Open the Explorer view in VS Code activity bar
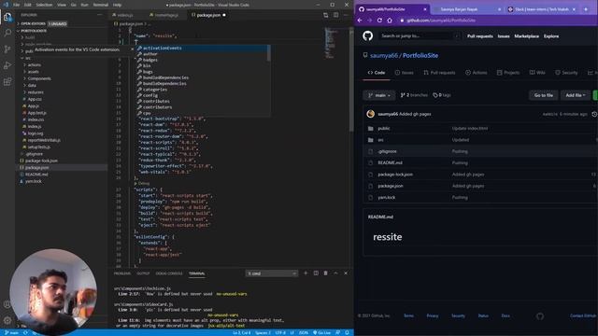Image resolution: width=598 pixels, height=336 pixels. tap(7, 17)
